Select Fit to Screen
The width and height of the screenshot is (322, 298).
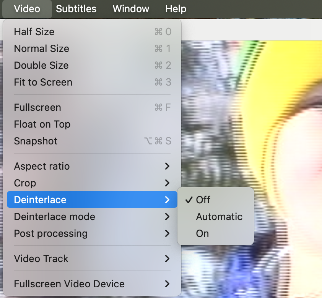tap(43, 82)
